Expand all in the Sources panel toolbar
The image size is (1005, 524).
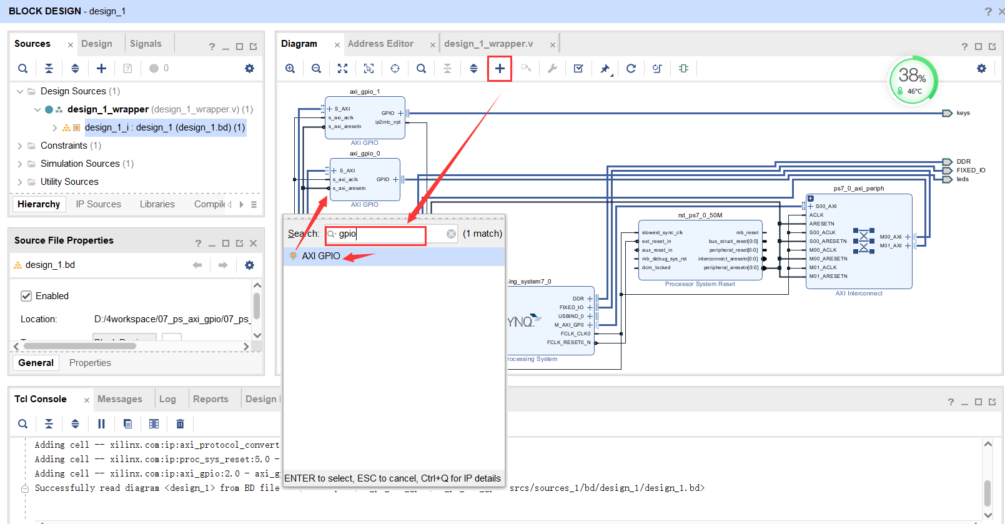pyautogui.click(x=75, y=69)
